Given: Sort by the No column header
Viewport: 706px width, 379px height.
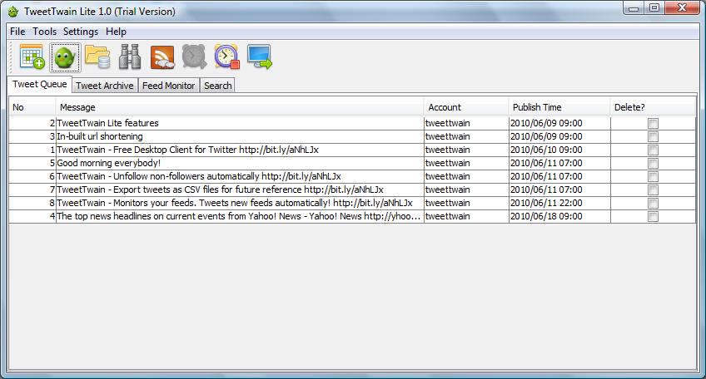Looking at the screenshot, I should pyautogui.click(x=32, y=107).
